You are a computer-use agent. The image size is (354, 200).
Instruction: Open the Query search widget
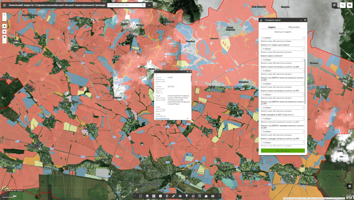pos(193,196)
